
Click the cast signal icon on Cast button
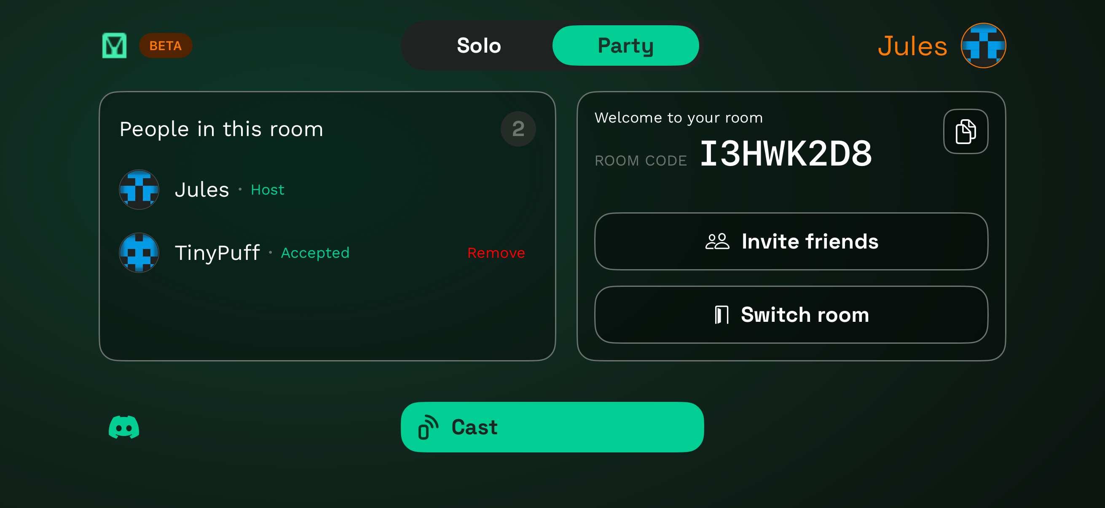tap(429, 427)
